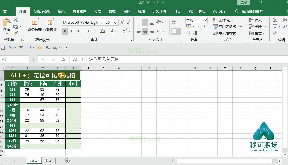Click the Undo icon
This screenshot has height=165, width=288.
(11, 48)
